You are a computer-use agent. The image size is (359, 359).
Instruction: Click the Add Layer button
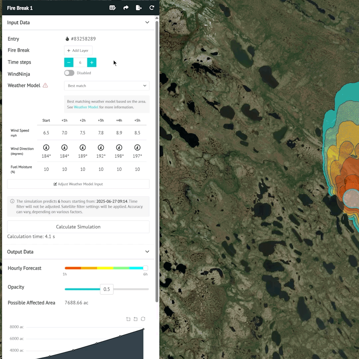point(78,51)
